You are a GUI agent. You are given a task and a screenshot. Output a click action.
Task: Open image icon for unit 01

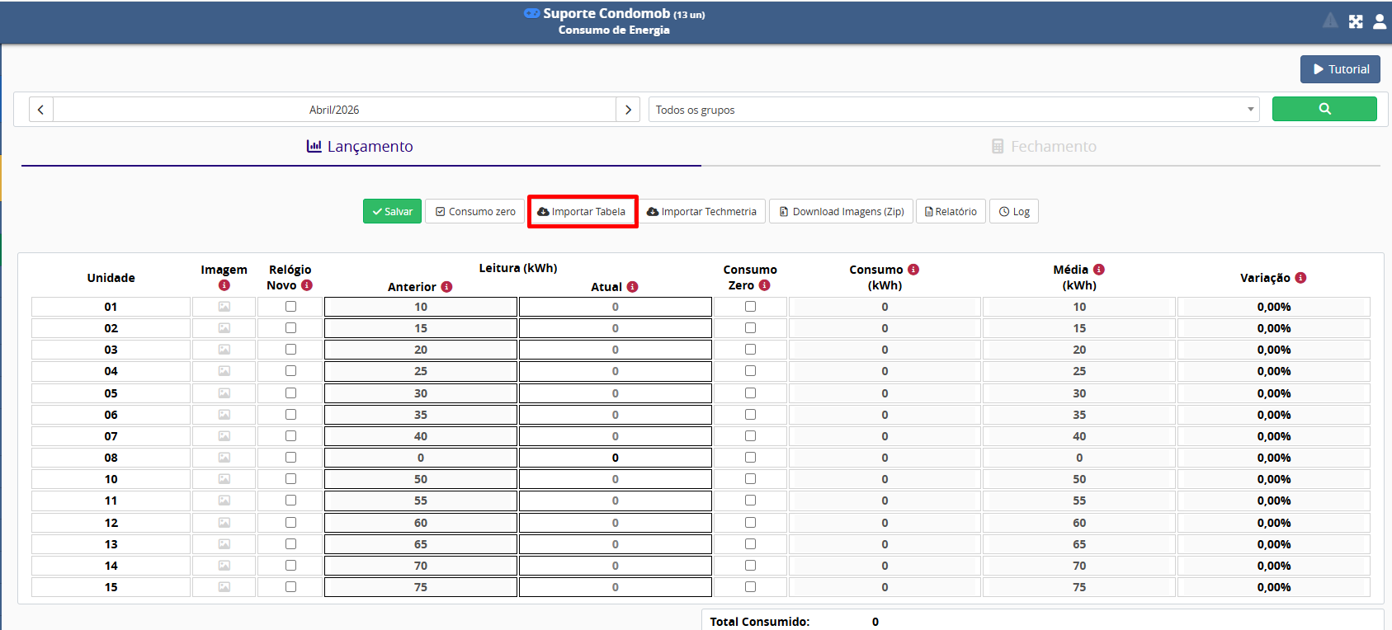point(224,307)
